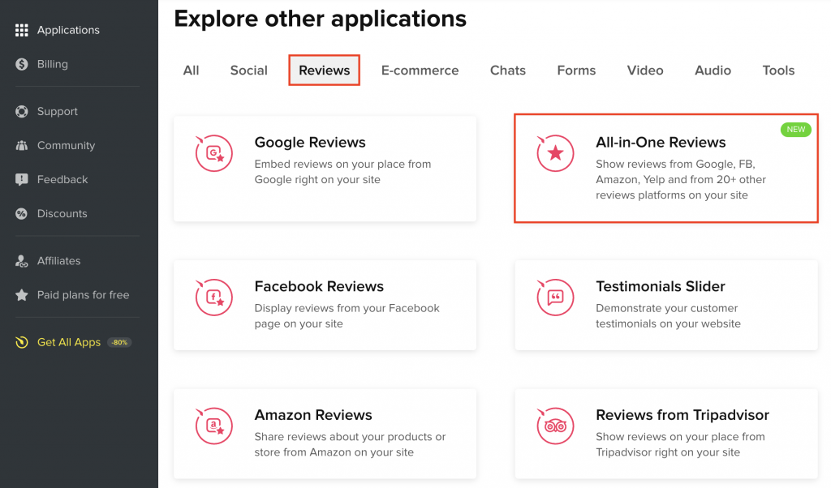Click 'Show reviews from Google, FB' description

coord(681,179)
